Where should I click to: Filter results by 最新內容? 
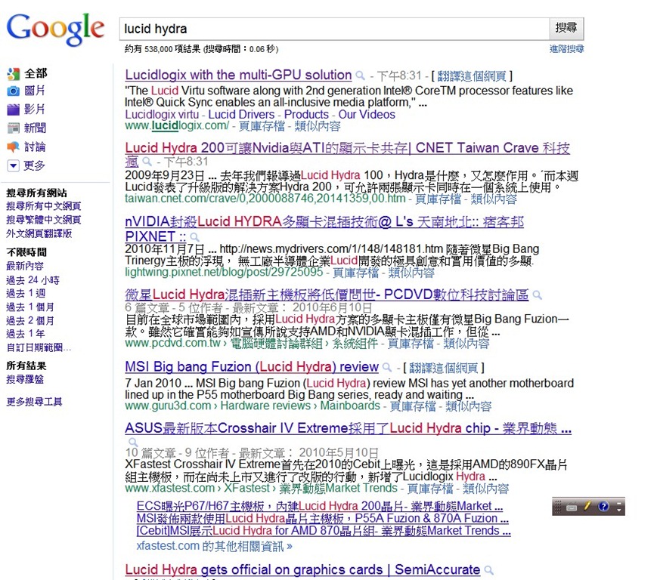[25, 266]
